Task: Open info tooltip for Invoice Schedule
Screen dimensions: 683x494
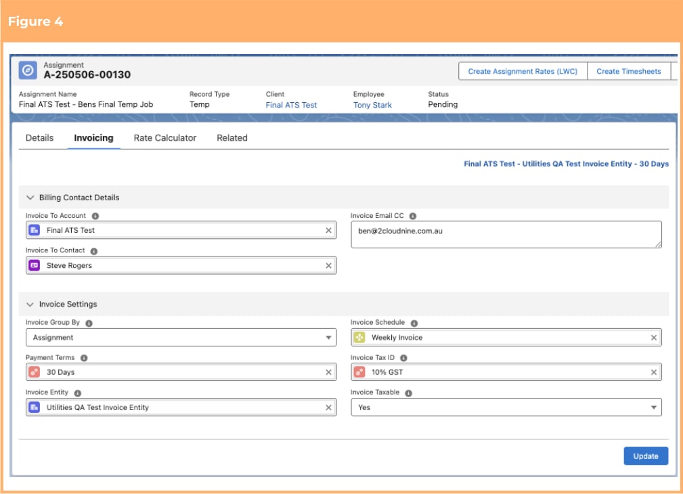Action: coord(414,323)
